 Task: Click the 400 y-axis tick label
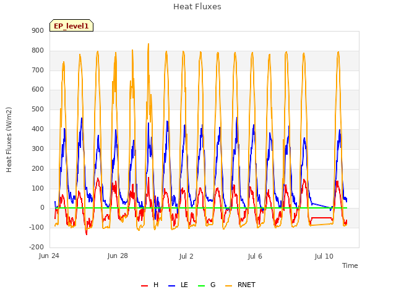tap(38, 129)
